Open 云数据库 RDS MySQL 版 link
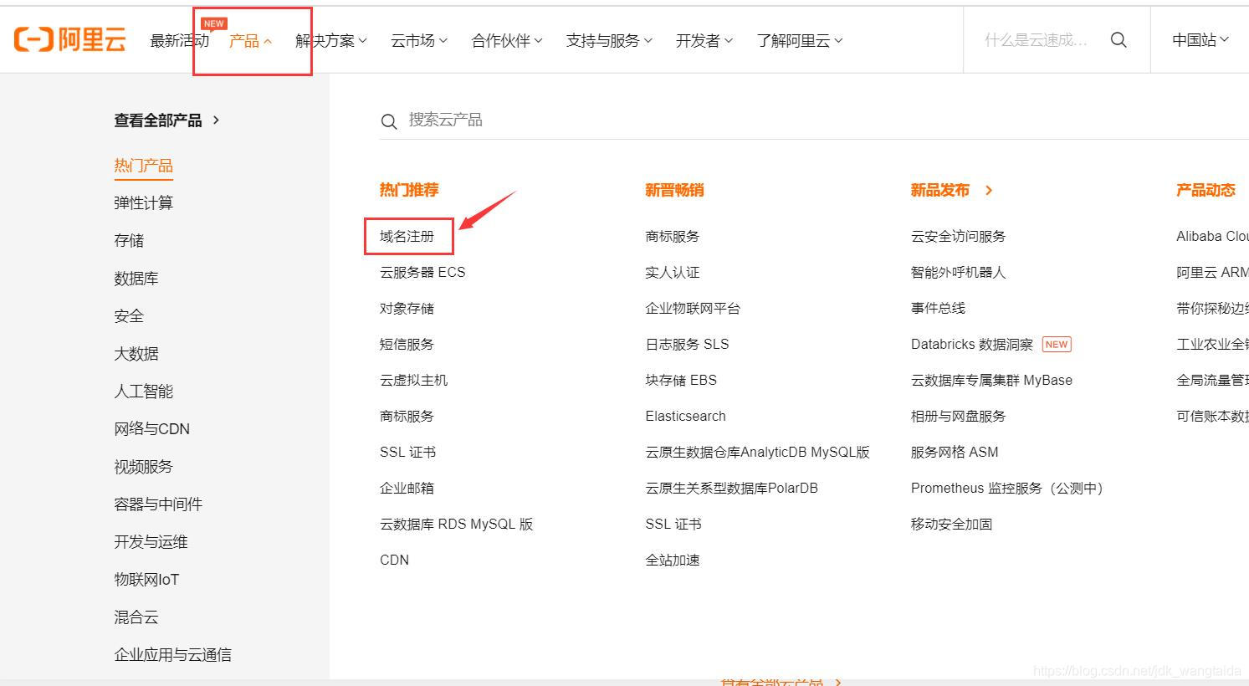The width and height of the screenshot is (1249, 686). tap(456, 524)
